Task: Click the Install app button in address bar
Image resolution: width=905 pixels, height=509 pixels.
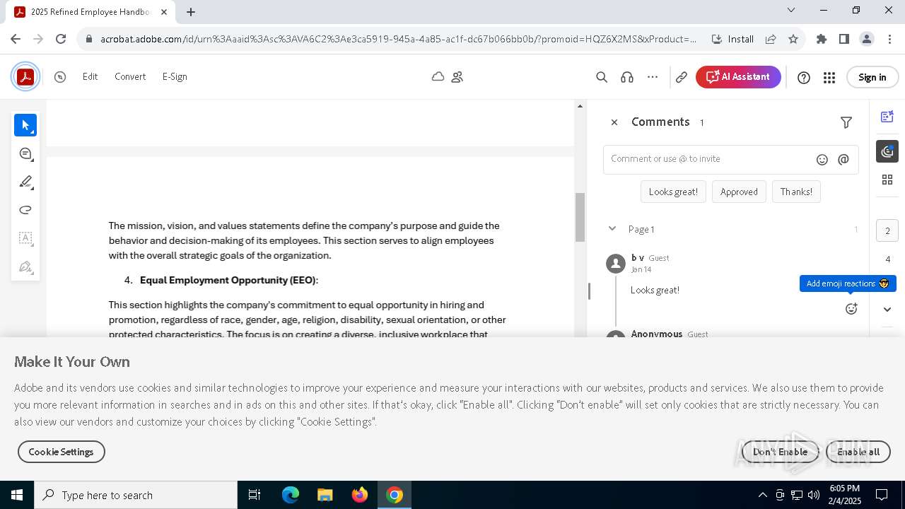Action: click(732, 39)
